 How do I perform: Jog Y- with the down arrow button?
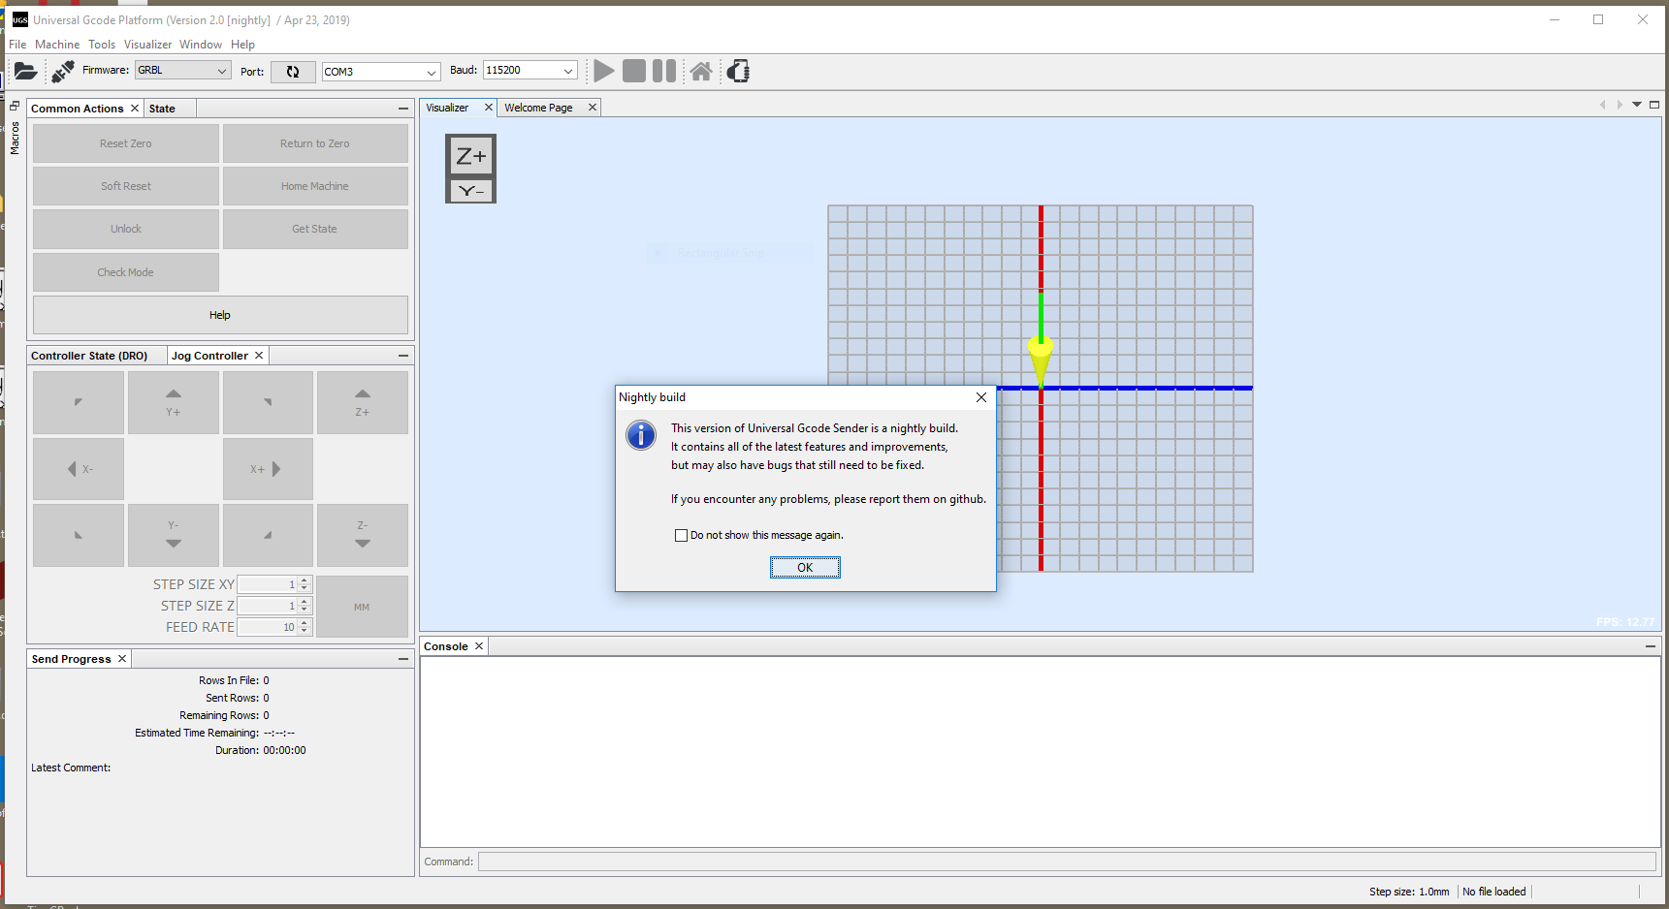point(173,535)
